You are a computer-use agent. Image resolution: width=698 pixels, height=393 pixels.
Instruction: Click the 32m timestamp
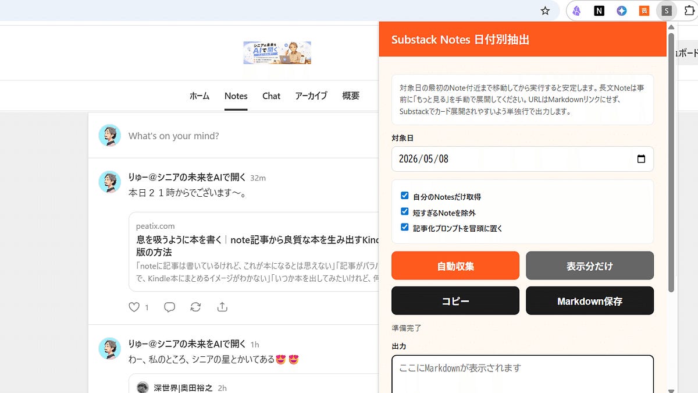point(258,178)
